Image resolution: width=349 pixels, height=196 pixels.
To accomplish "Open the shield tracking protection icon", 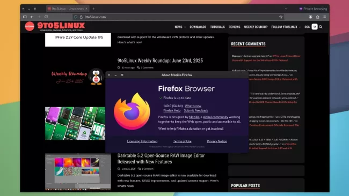I will click(x=76, y=17).
